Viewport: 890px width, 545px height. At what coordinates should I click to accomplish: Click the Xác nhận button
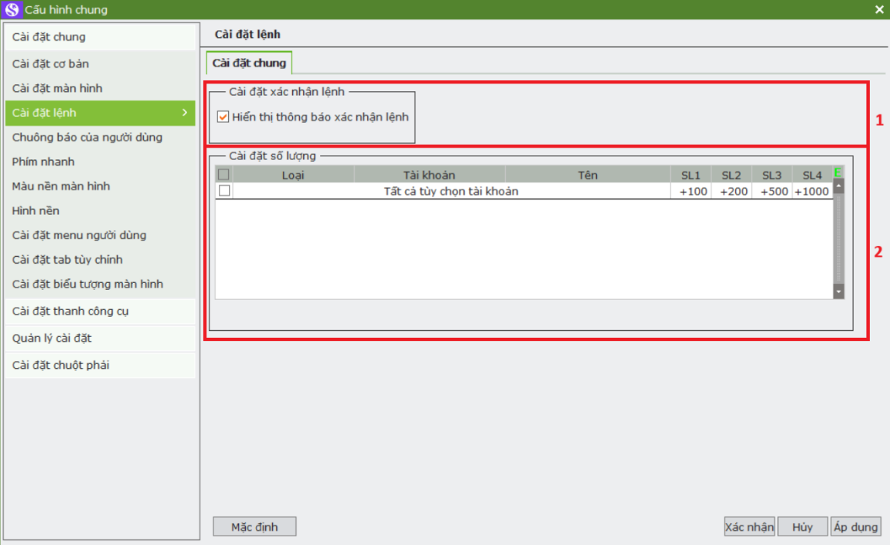click(x=748, y=527)
